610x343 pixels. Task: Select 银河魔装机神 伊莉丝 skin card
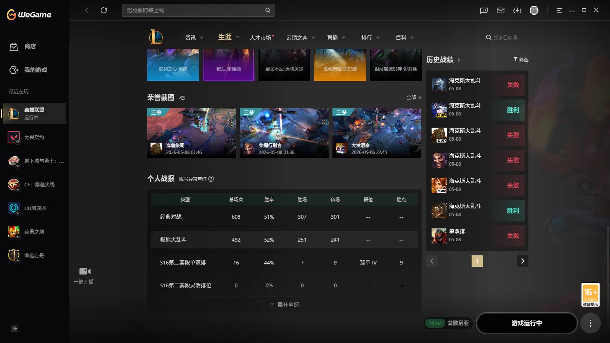point(396,65)
